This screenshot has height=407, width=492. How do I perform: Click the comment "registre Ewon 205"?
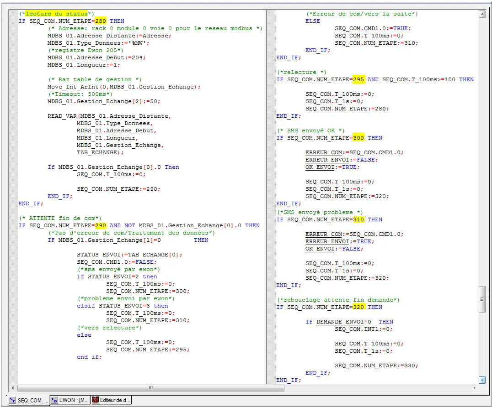[86, 50]
